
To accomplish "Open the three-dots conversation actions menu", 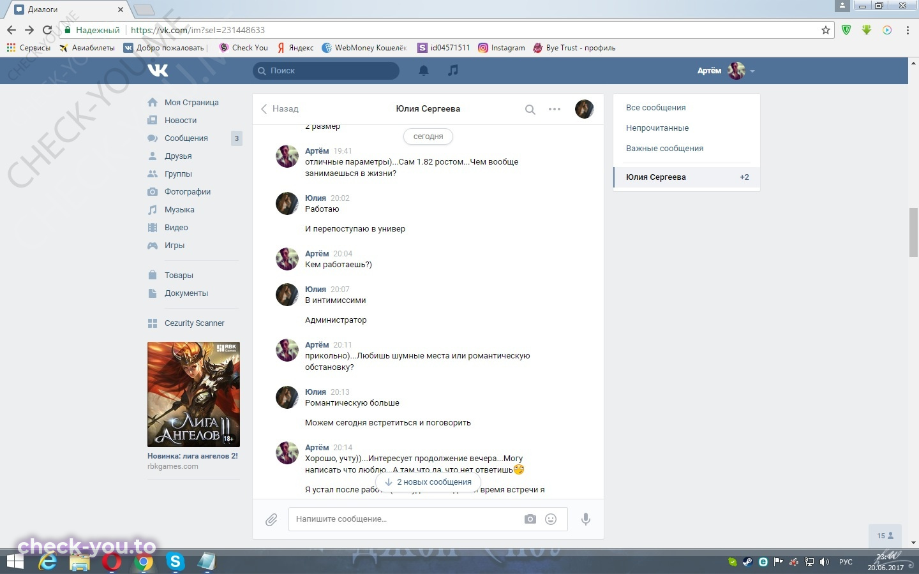I will (555, 109).
